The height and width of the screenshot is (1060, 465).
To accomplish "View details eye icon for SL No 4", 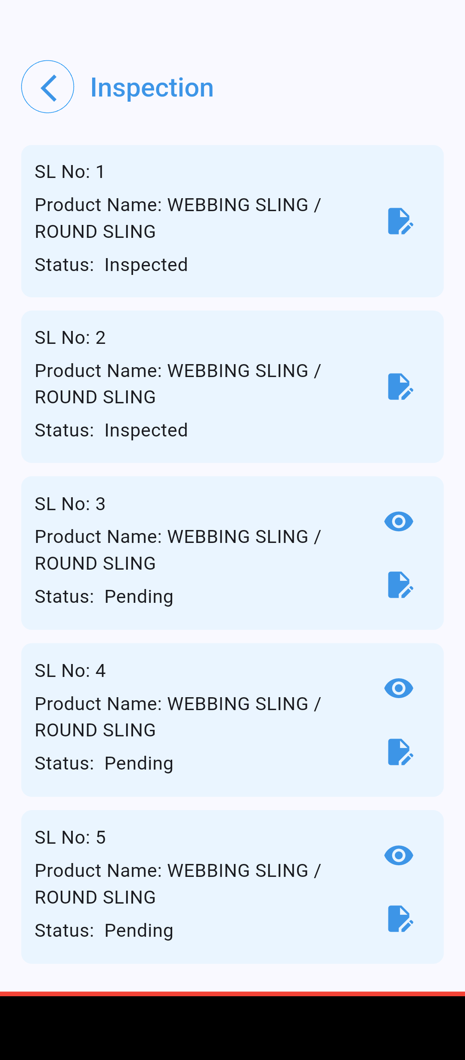I will pos(399,688).
